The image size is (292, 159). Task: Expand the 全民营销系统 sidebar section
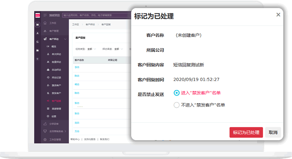(x=65, y=131)
